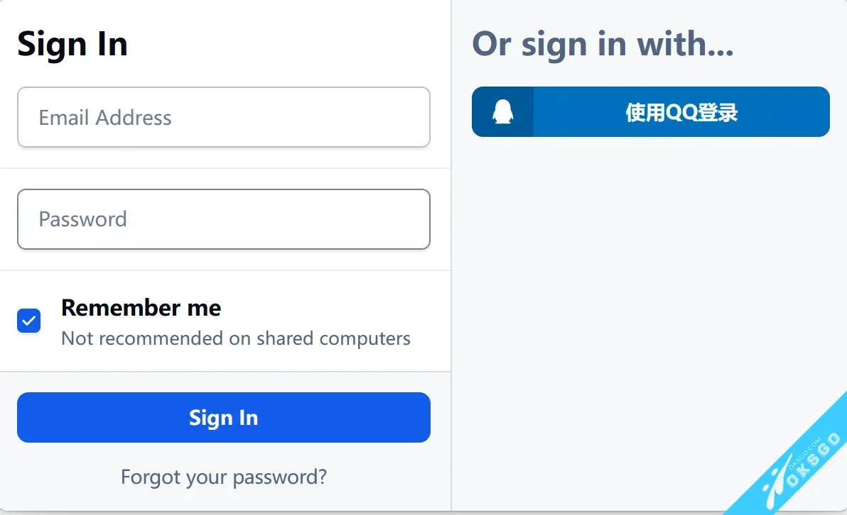Click the QQ penguin icon
This screenshot has width=847, height=515.
(x=502, y=112)
